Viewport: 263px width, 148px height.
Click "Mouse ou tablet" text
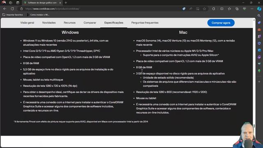[146, 98]
